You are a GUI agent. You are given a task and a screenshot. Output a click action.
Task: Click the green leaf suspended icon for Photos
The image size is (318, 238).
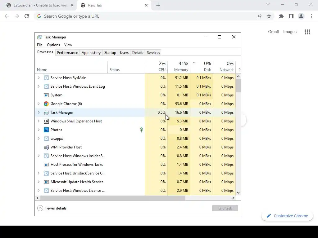click(x=141, y=130)
